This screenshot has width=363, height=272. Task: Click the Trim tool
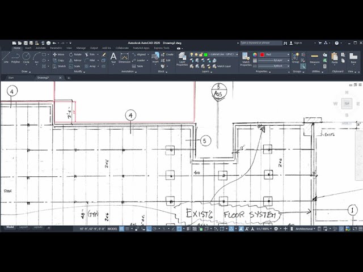pyautogui.click(x=90, y=54)
